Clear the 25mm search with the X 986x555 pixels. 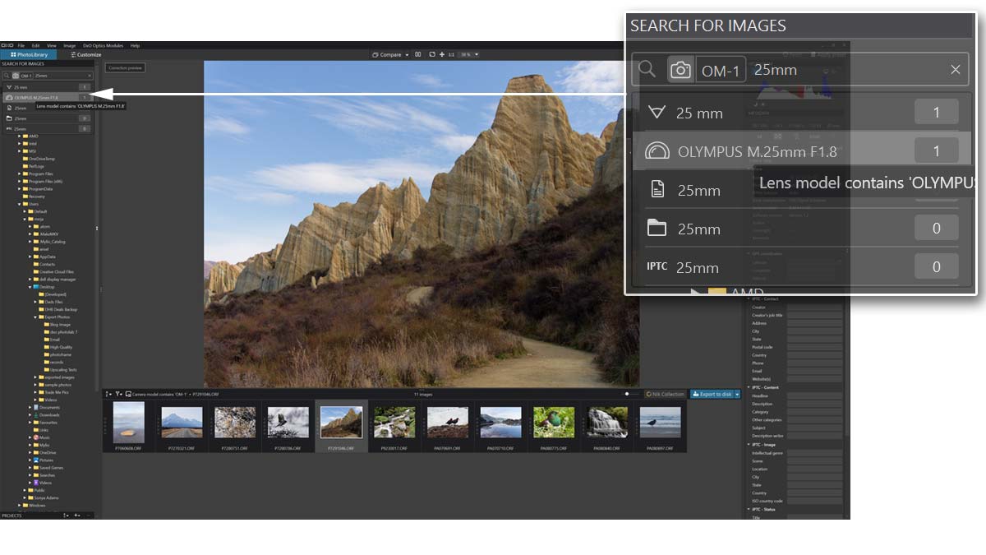[956, 69]
